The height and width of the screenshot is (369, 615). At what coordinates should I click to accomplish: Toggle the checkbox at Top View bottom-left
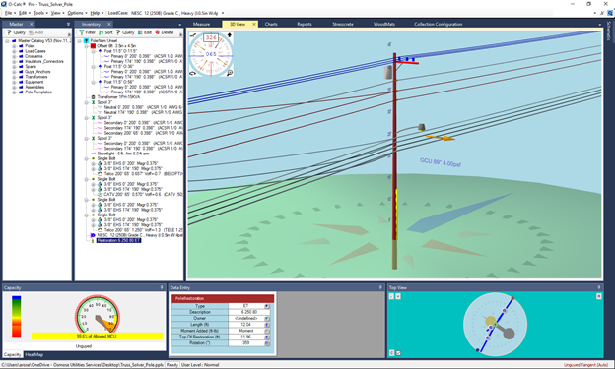pos(398,353)
